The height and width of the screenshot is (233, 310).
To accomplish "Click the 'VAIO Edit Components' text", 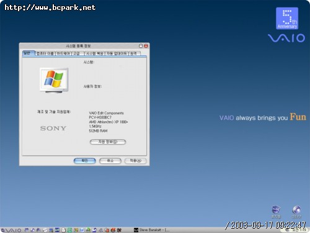I will coord(106,113).
